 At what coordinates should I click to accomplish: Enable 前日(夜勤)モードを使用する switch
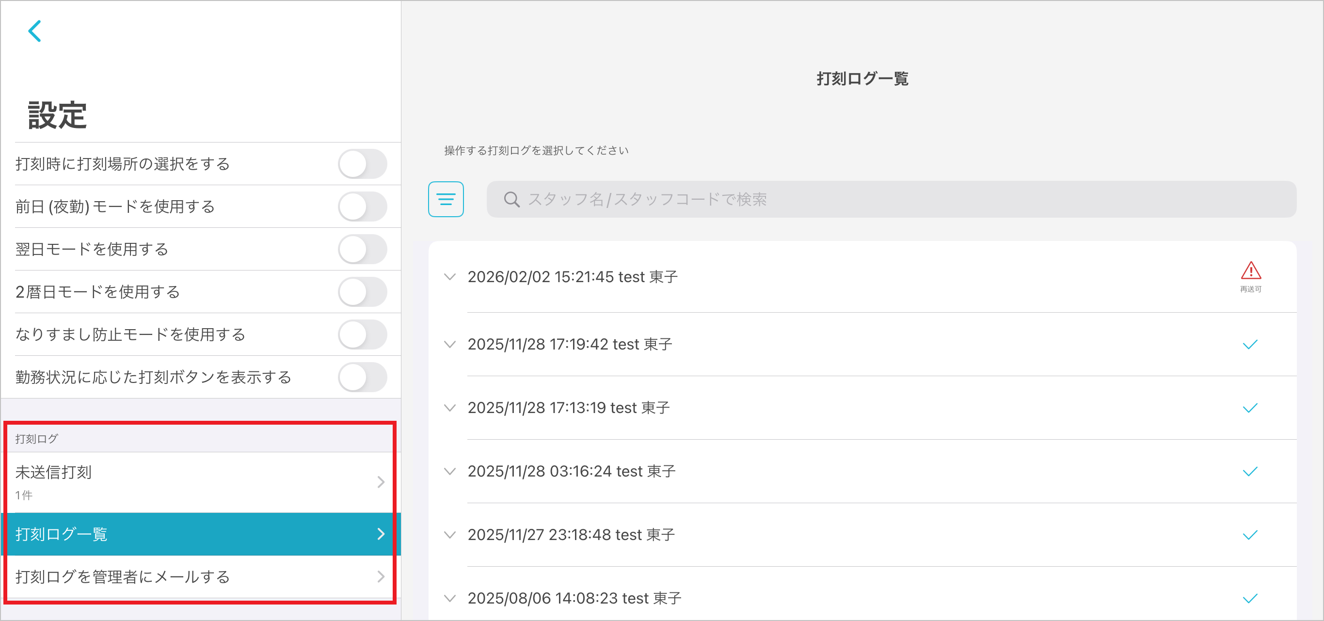[x=362, y=207]
